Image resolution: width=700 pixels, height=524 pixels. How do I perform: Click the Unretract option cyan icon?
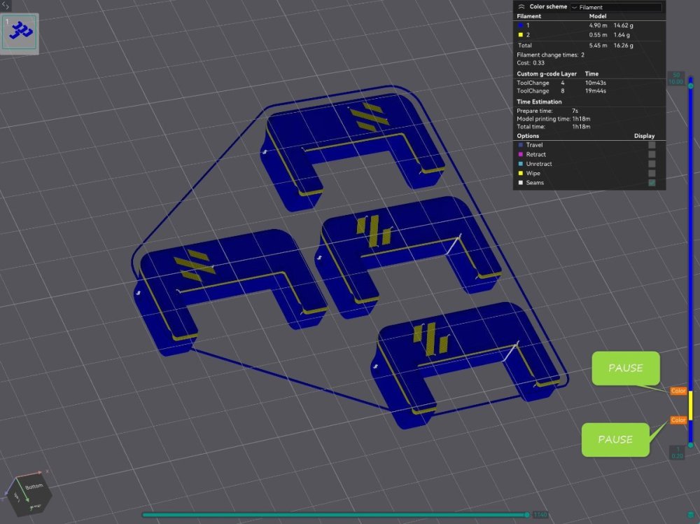(521, 163)
